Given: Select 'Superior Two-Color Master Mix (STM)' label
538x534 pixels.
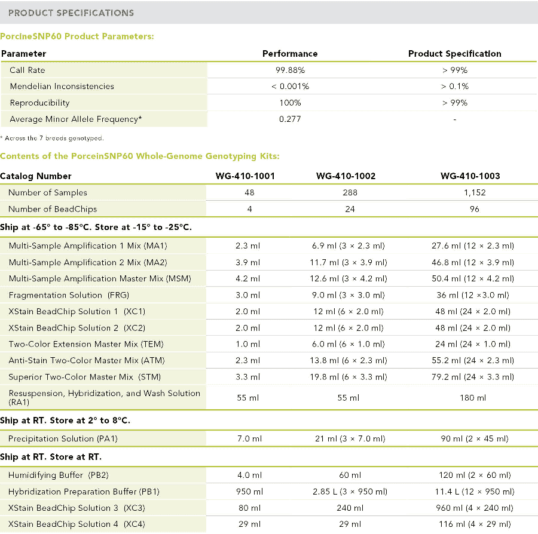Looking at the screenshot, I should click(85, 377).
